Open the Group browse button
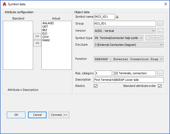The image size is (170, 134). 160,24
